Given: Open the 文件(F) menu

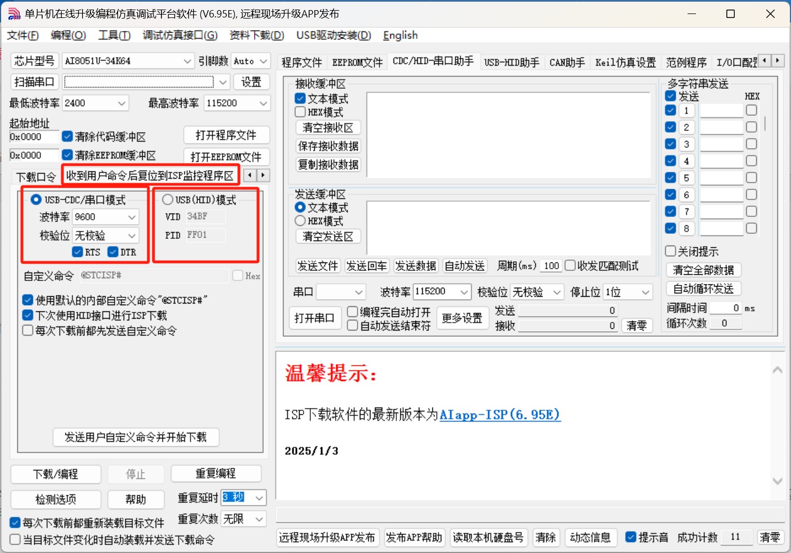Looking at the screenshot, I should point(23,35).
